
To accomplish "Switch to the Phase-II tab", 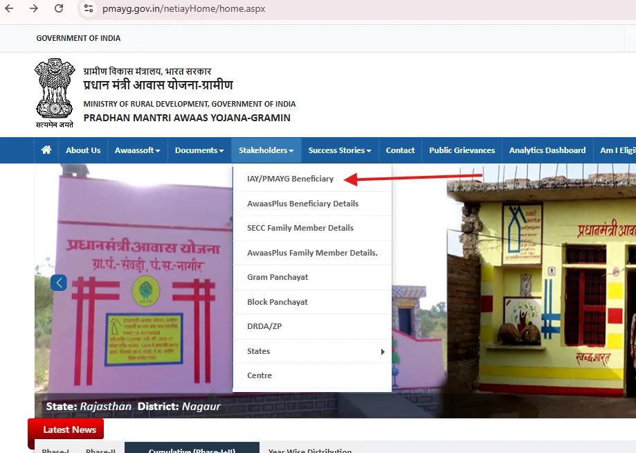I will point(100,450).
